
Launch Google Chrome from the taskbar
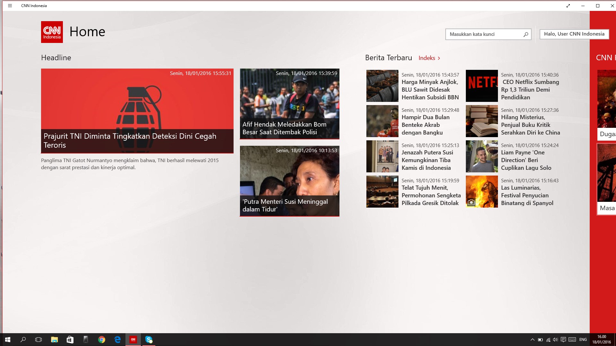coord(101,340)
